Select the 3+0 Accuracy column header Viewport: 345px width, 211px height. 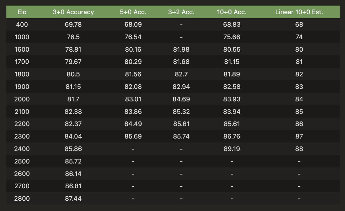[73, 12]
